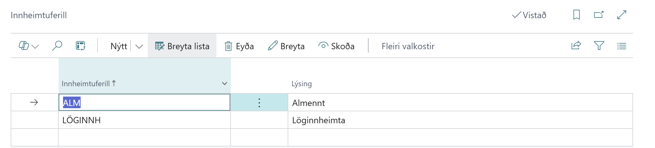Click the analysis mode table icon
655x148 pixels.
click(81, 46)
